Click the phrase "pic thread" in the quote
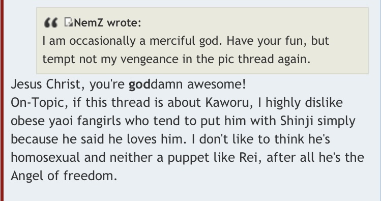Viewport: 381px width, 201px height. tap(246, 59)
